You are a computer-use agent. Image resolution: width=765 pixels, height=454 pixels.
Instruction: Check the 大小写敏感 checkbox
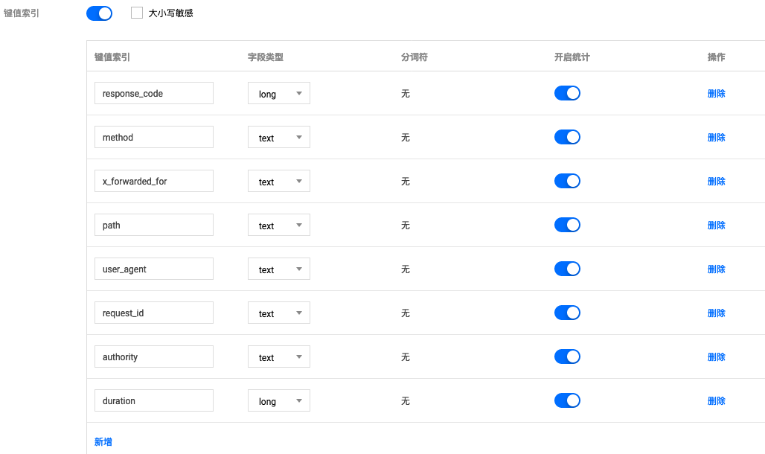137,13
